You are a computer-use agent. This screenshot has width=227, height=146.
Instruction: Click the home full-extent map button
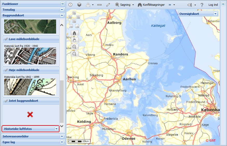tap(75, 33)
